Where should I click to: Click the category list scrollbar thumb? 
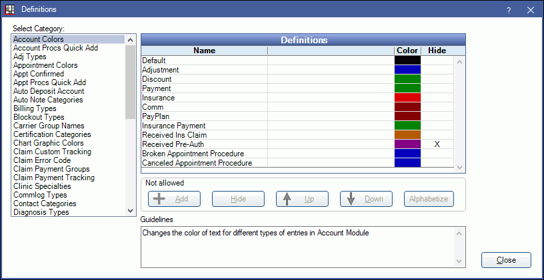pos(131,82)
